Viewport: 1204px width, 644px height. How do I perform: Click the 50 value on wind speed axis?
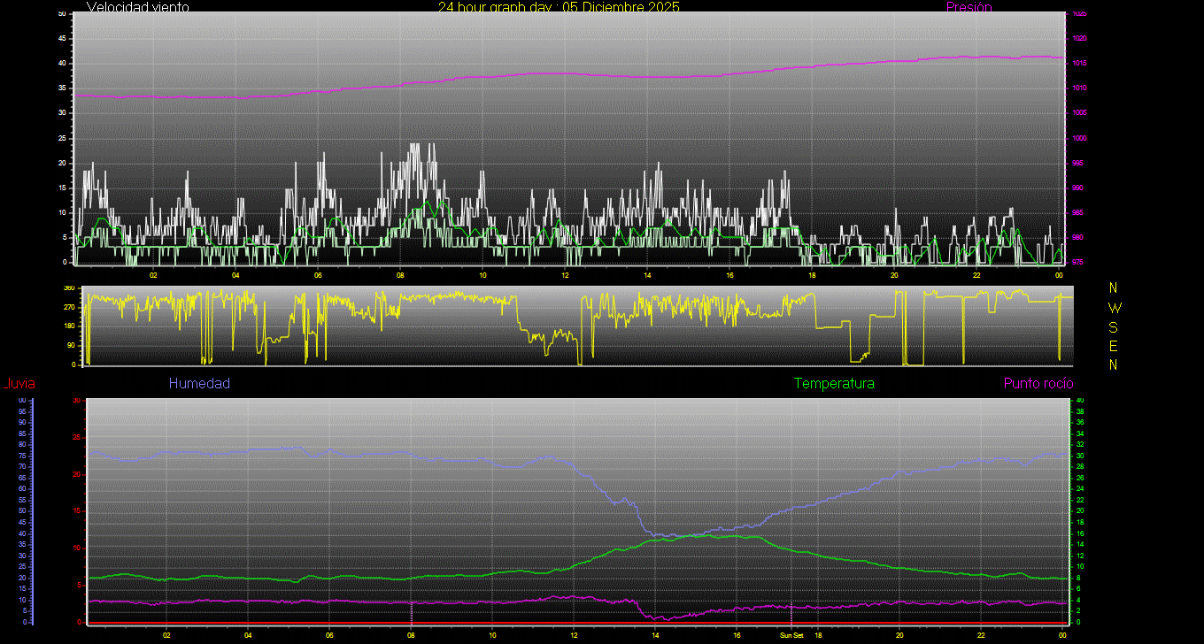(x=61, y=14)
